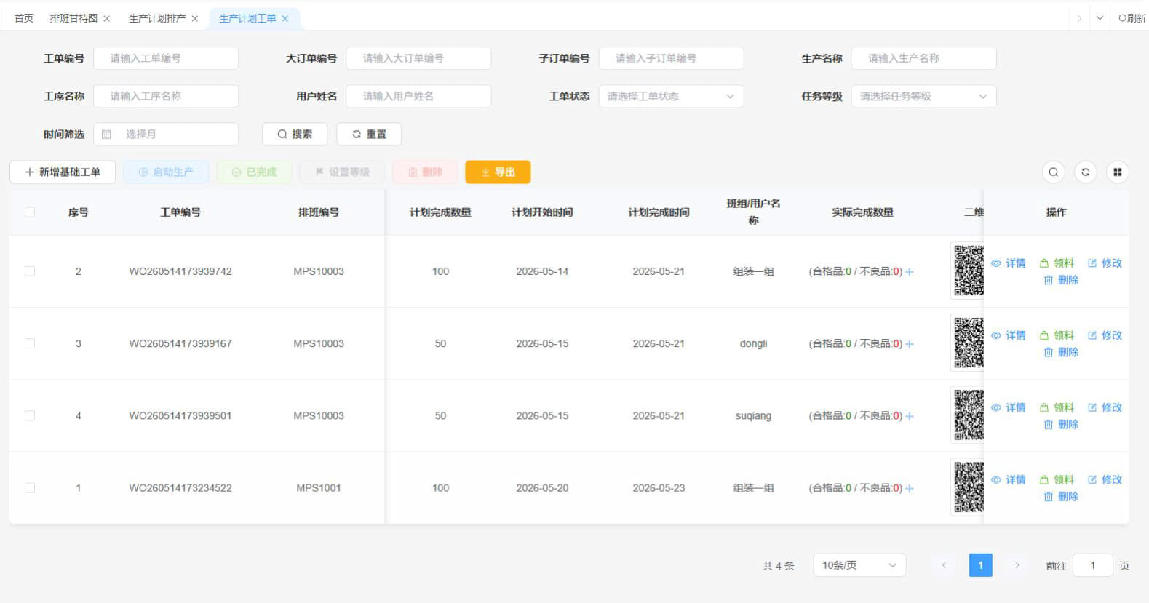Open QR code of work order WO260514173939742
Image resolution: width=1149 pixels, height=603 pixels.
point(968,271)
